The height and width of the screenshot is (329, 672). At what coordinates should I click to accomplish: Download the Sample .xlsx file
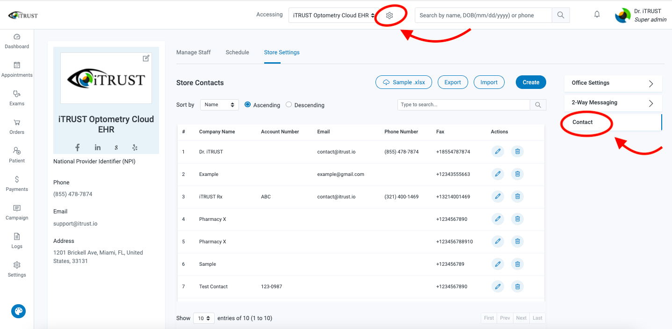(403, 82)
